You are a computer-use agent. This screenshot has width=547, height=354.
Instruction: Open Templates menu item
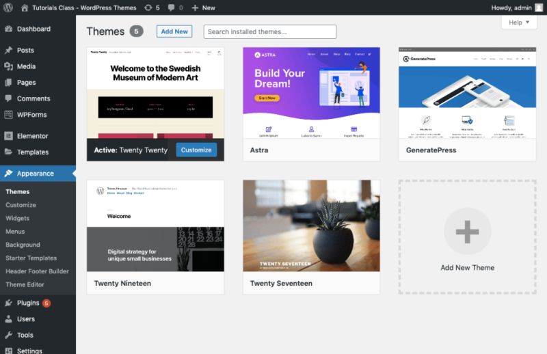pos(38,152)
